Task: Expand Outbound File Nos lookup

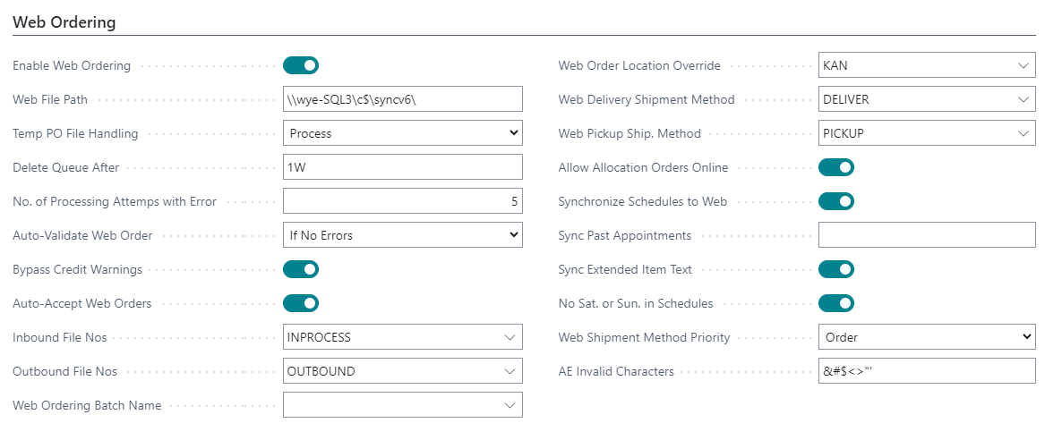Action: click(x=510, y=371)
